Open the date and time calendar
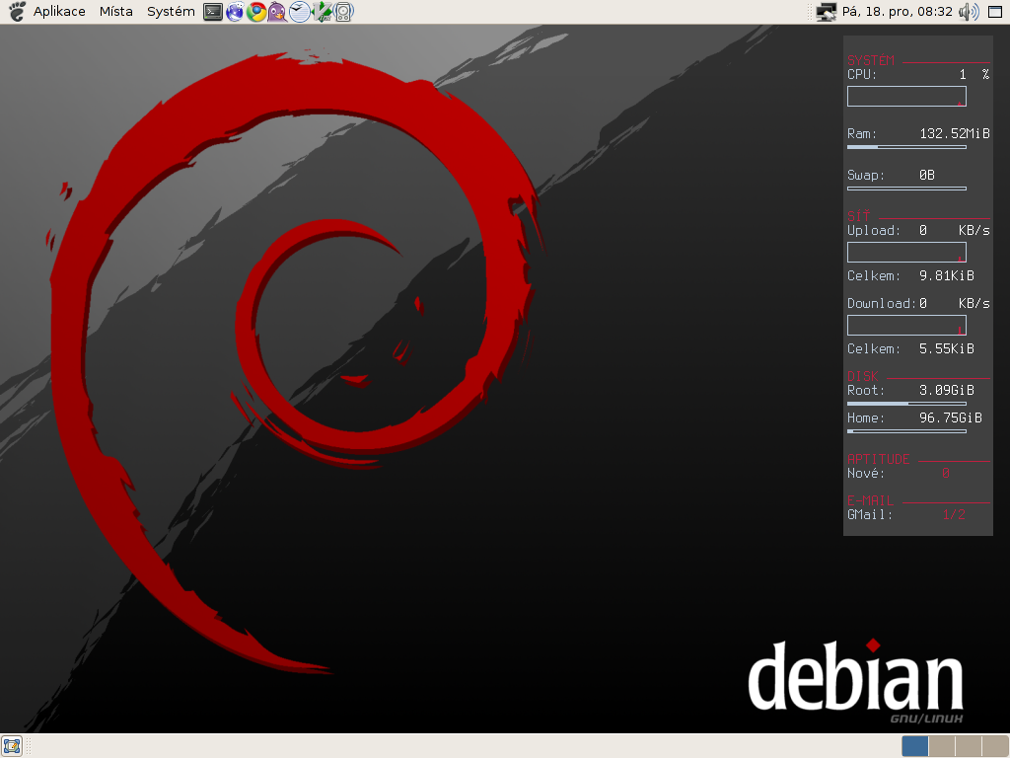The width and height of the screenshot is (1010, 758). click(x=897, y=12)
